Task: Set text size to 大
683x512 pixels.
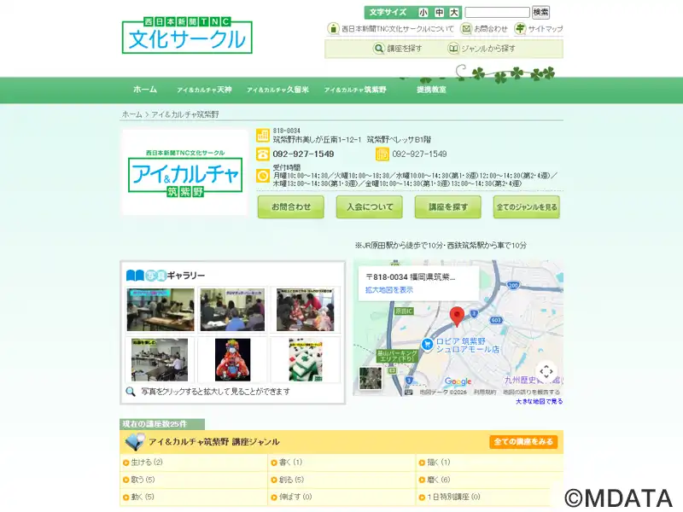Action: pos(454,13)
